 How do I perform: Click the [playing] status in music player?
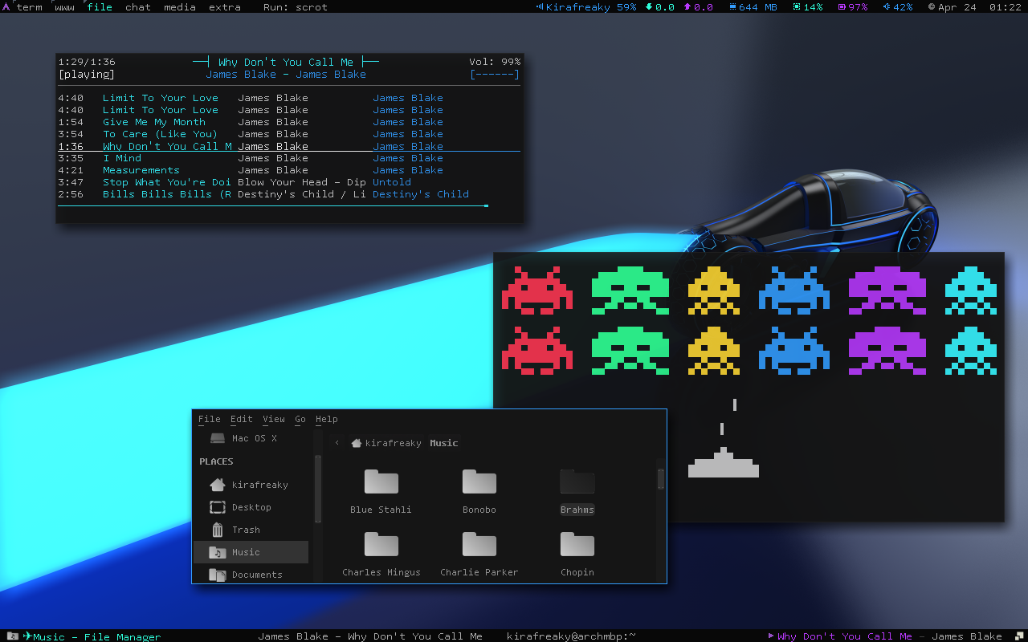point(87,74)
